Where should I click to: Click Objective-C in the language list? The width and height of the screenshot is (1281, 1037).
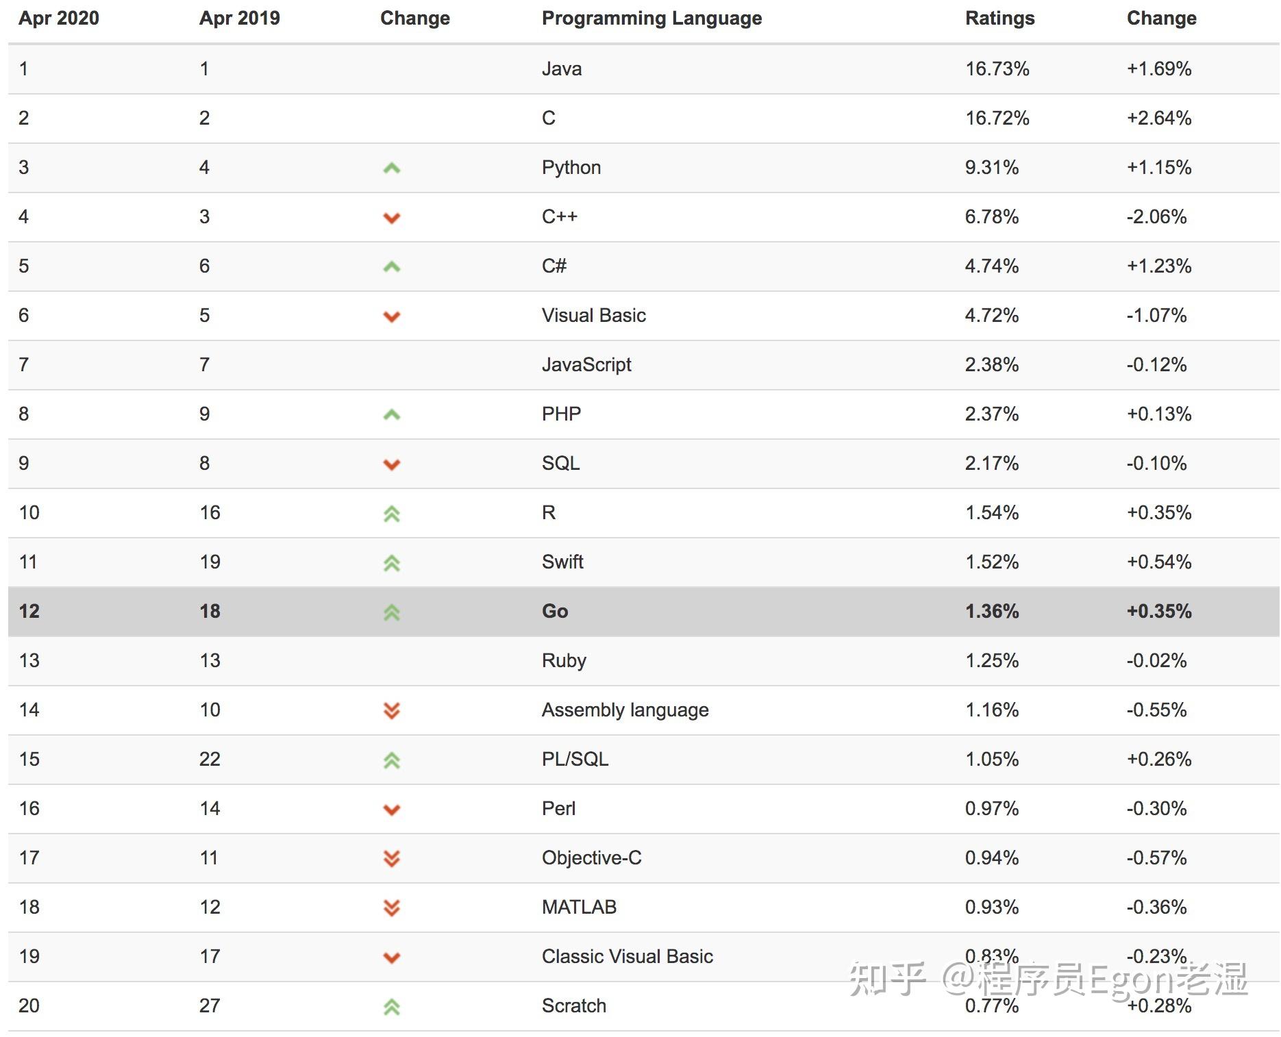pos(591,858)
